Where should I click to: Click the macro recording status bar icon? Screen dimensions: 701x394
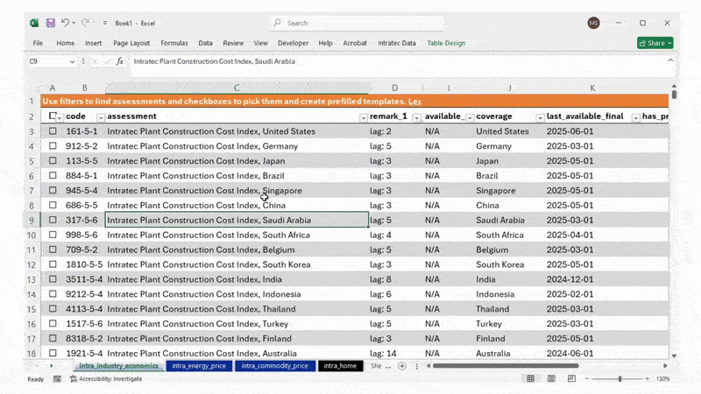coord(57,379)
